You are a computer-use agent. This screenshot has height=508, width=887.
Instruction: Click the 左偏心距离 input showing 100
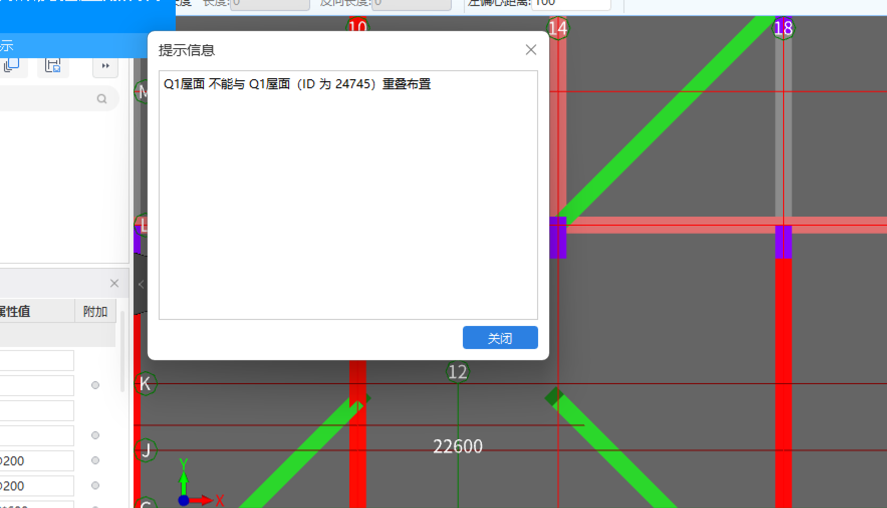tap(571, 4)
